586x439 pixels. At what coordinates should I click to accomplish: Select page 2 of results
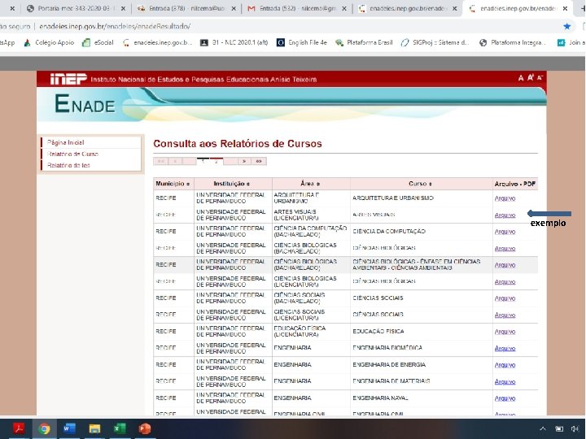(216, 161)
